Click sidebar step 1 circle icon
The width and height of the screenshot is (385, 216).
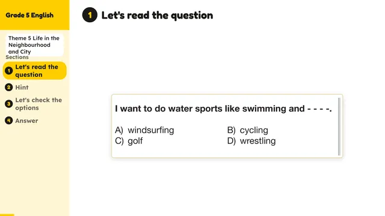point(9,71)
